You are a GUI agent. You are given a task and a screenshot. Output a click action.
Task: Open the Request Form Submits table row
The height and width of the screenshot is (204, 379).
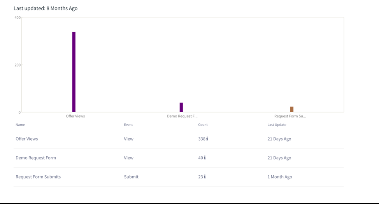(38, 177)
